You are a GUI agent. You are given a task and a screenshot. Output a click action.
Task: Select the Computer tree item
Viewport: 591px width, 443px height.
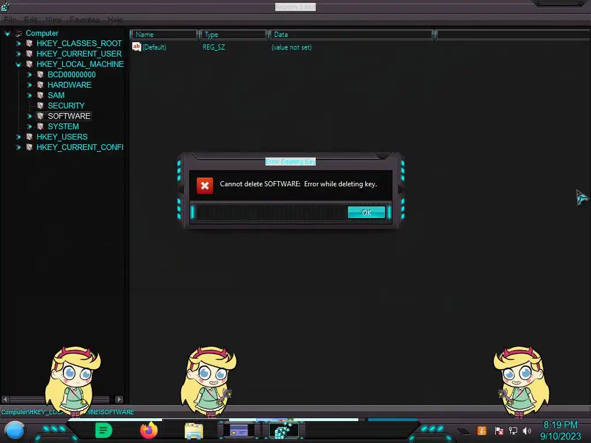click(x=42, y=33)
